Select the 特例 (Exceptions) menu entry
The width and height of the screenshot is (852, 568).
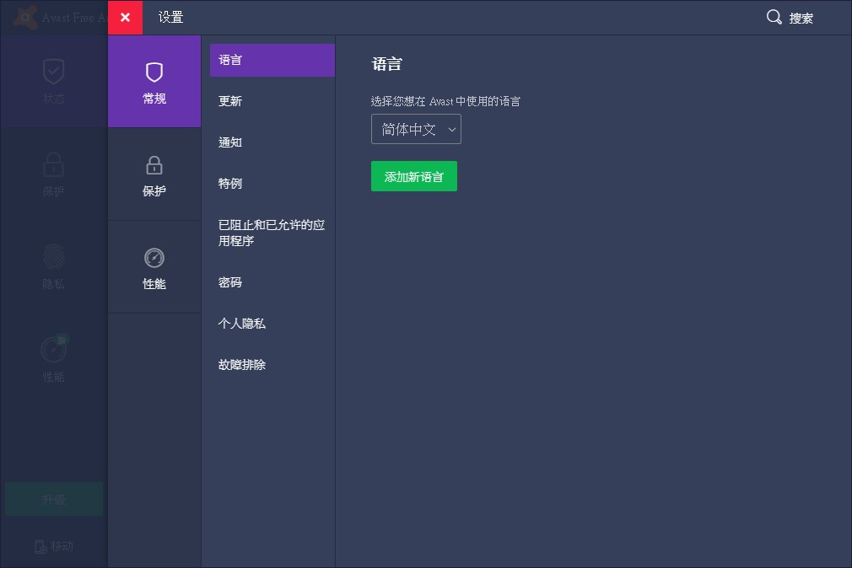click(x=230, y=184)
